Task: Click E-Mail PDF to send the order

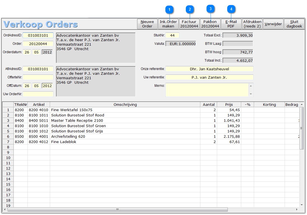Action: (231, 24)
